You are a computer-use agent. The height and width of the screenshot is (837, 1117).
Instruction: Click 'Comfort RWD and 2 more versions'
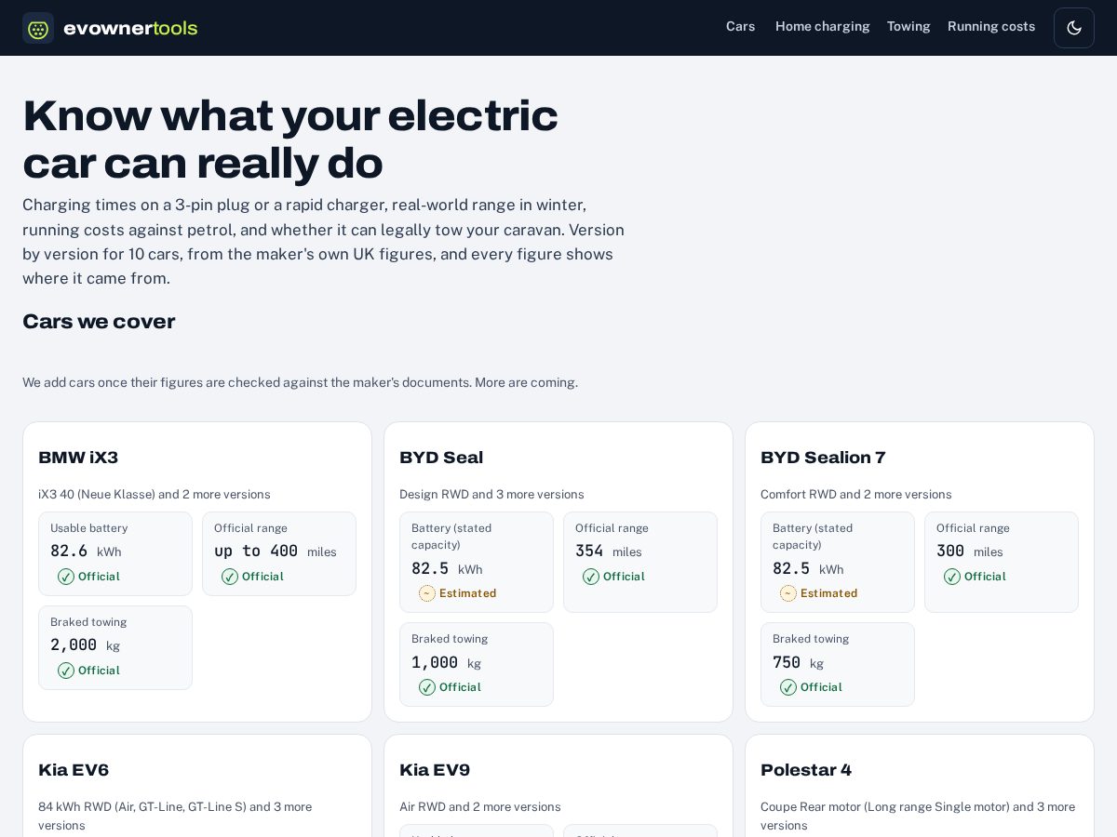(x=856, y=494)
